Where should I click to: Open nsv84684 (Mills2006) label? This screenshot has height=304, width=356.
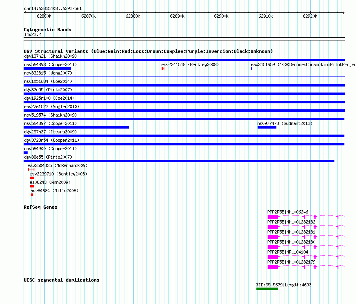click(54, 191)
